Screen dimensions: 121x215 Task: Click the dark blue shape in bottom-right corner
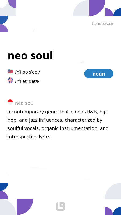(117, 211)
